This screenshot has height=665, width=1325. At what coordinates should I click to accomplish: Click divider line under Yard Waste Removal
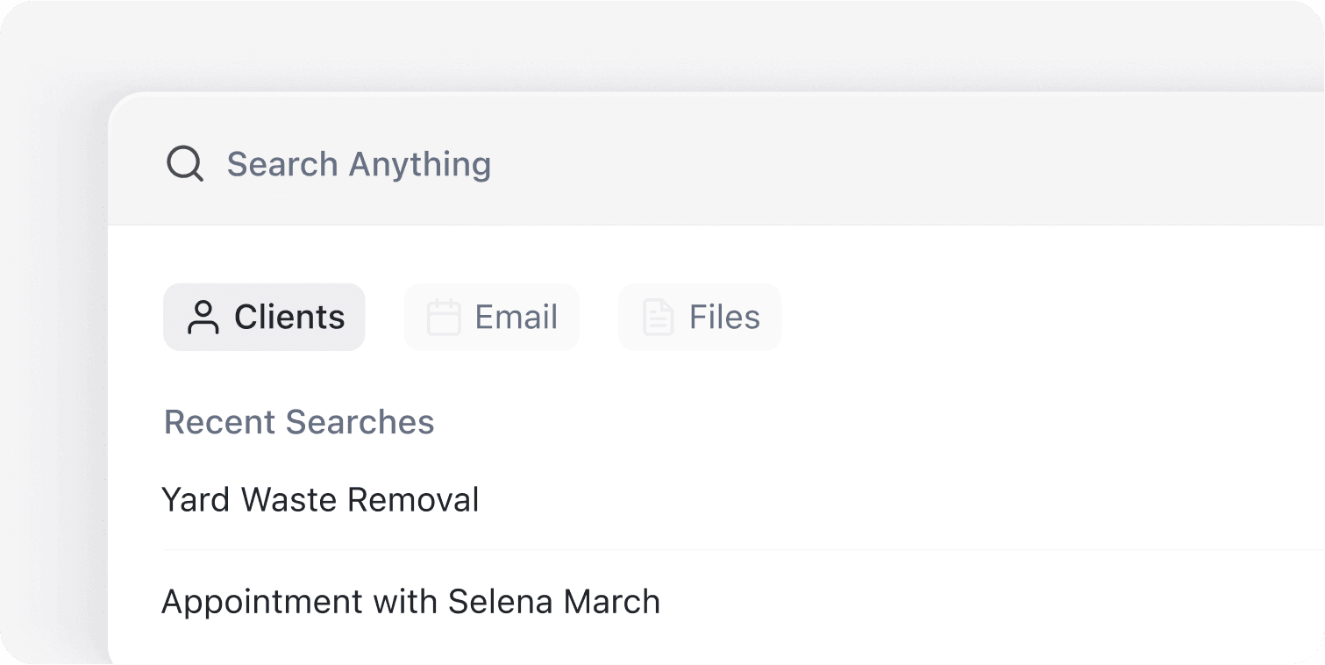pos(743,550)
